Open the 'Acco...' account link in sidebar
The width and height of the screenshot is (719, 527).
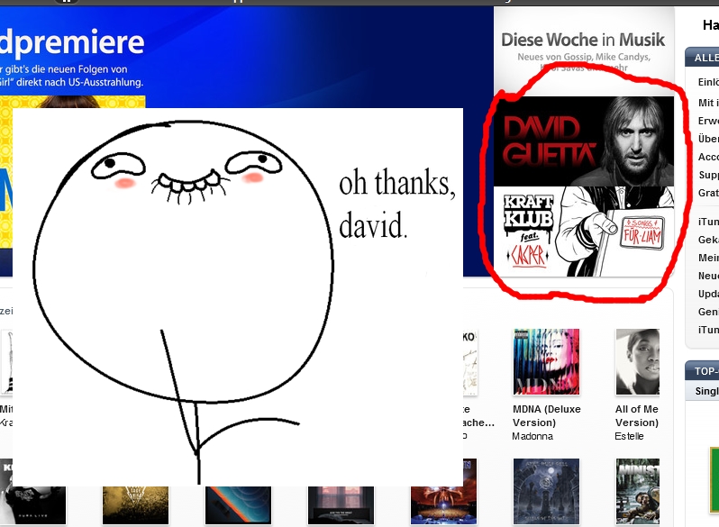pyautogui.click(x=708, y=156)
